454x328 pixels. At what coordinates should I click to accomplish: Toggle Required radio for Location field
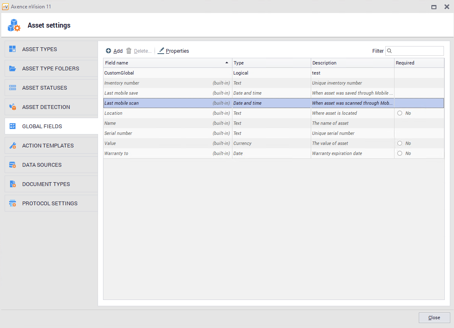point(400,113)
